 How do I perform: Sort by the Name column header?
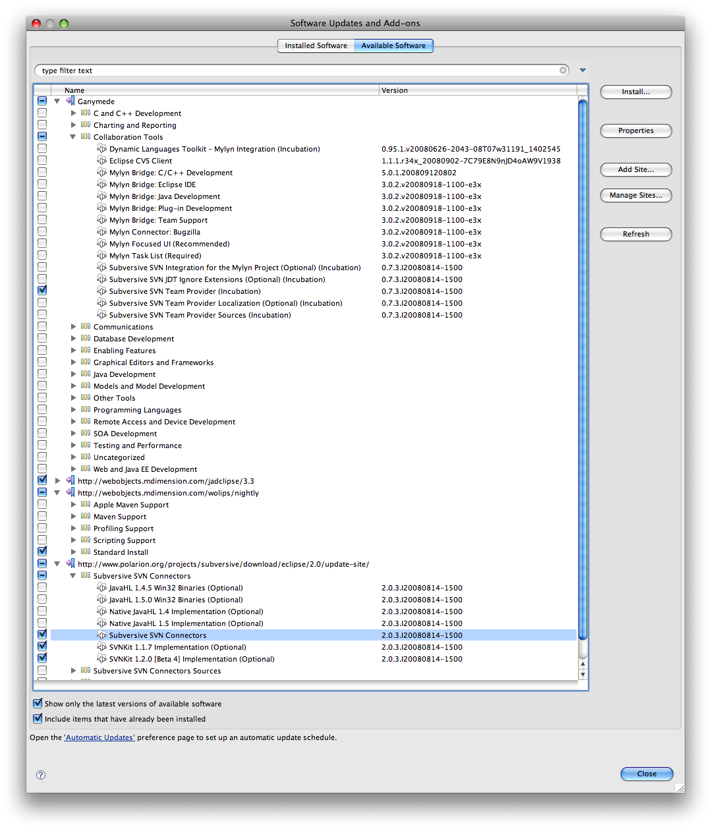(215, 90)
